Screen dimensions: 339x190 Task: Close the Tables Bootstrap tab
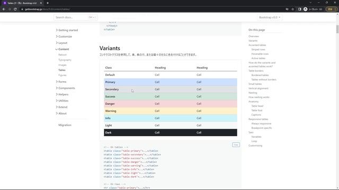click(x=41, y=3)
